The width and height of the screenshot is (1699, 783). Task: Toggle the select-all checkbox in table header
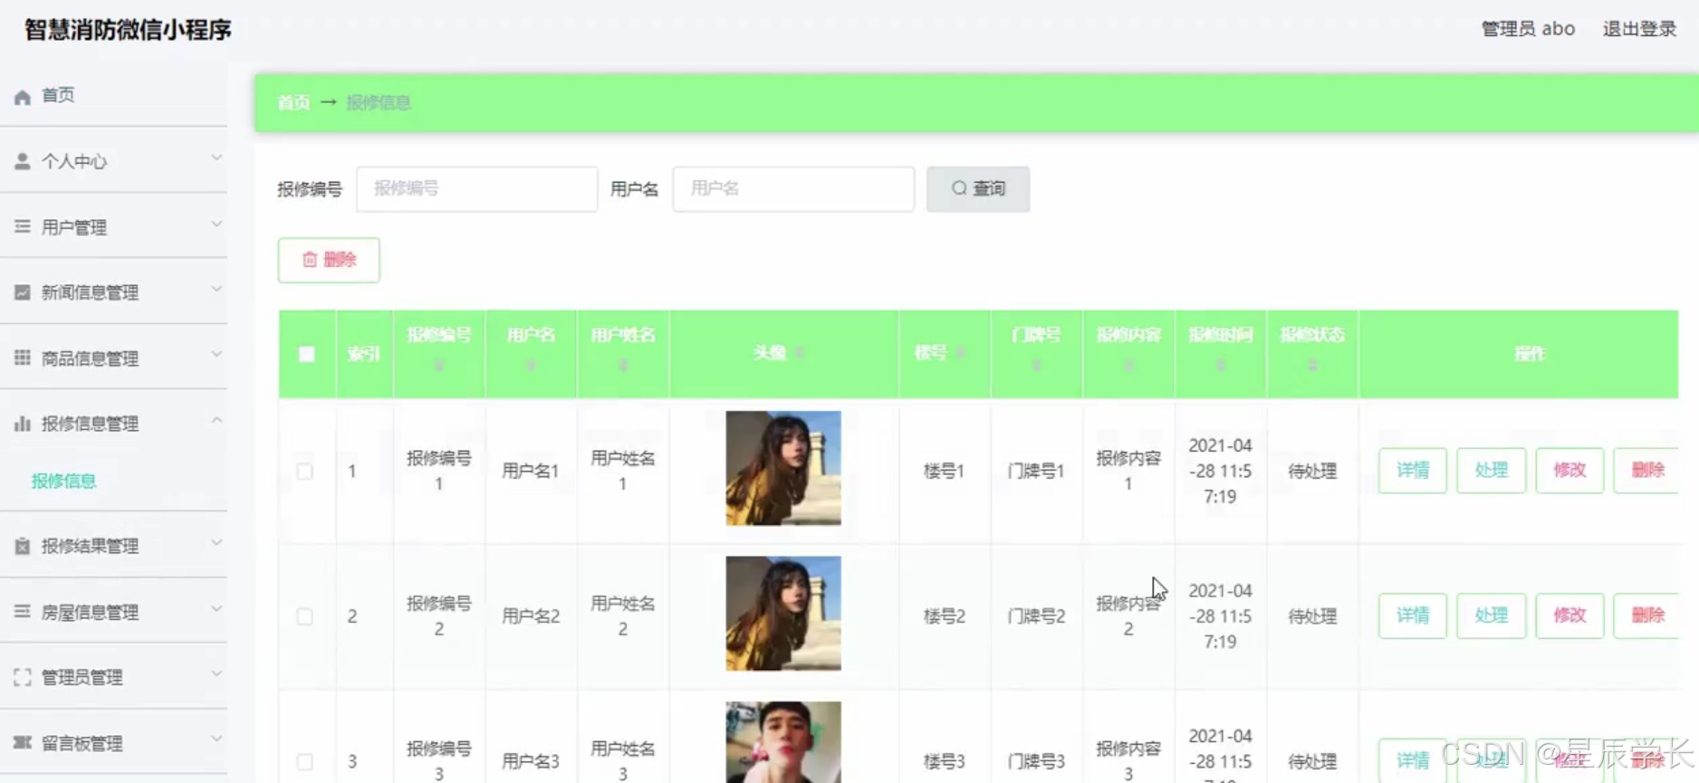click(x=307, y=354)
